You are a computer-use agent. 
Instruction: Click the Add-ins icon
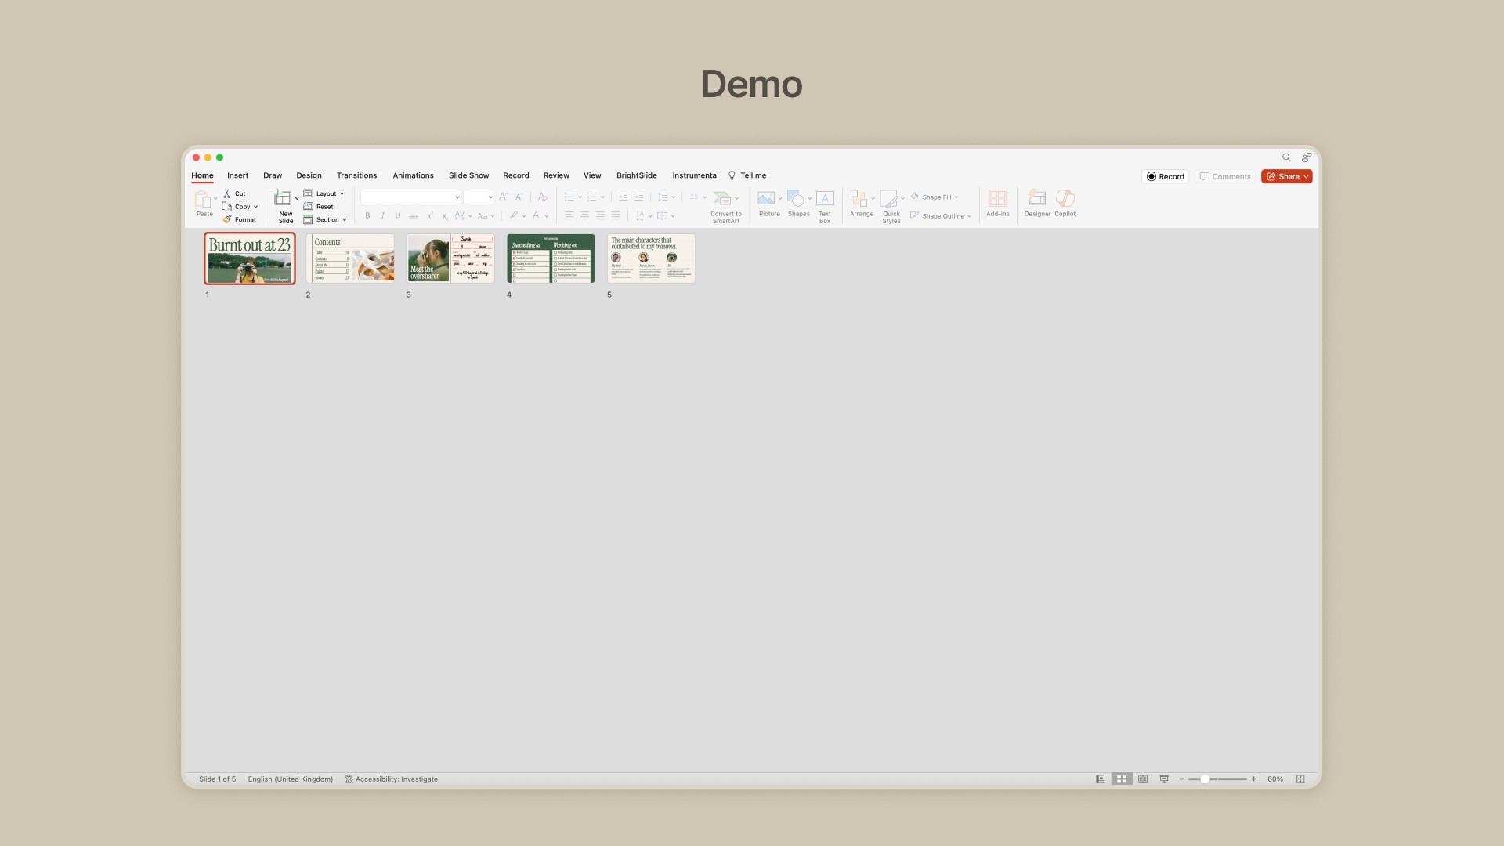point(997,199)
